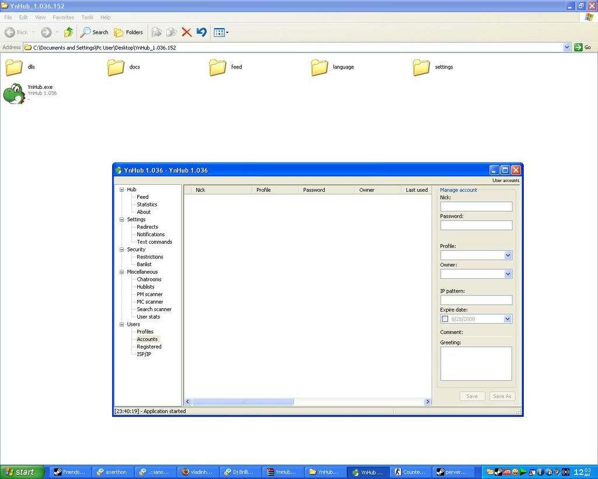Click the Move To toolbar icon
The height and width of the screenshot is (479, 598).
(157, 33)
